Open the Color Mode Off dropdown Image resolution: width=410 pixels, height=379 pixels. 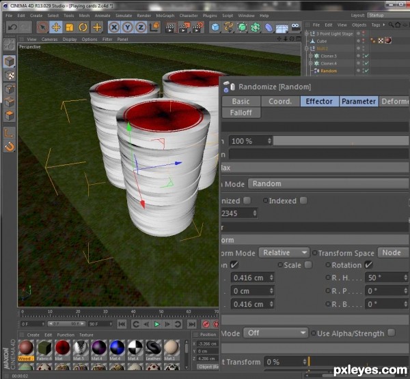275,333
